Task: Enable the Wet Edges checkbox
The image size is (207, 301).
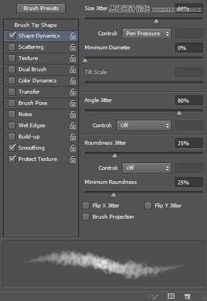Action: [x=12, y=126]
